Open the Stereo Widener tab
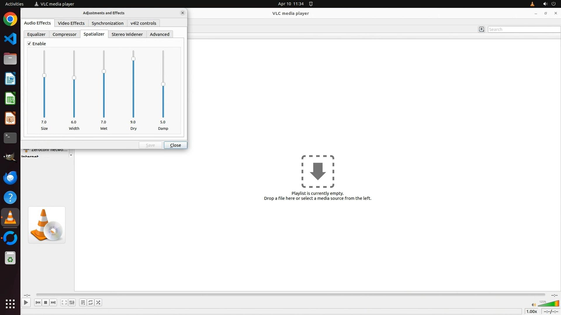561x315 pixels. (x=127, y=34)
